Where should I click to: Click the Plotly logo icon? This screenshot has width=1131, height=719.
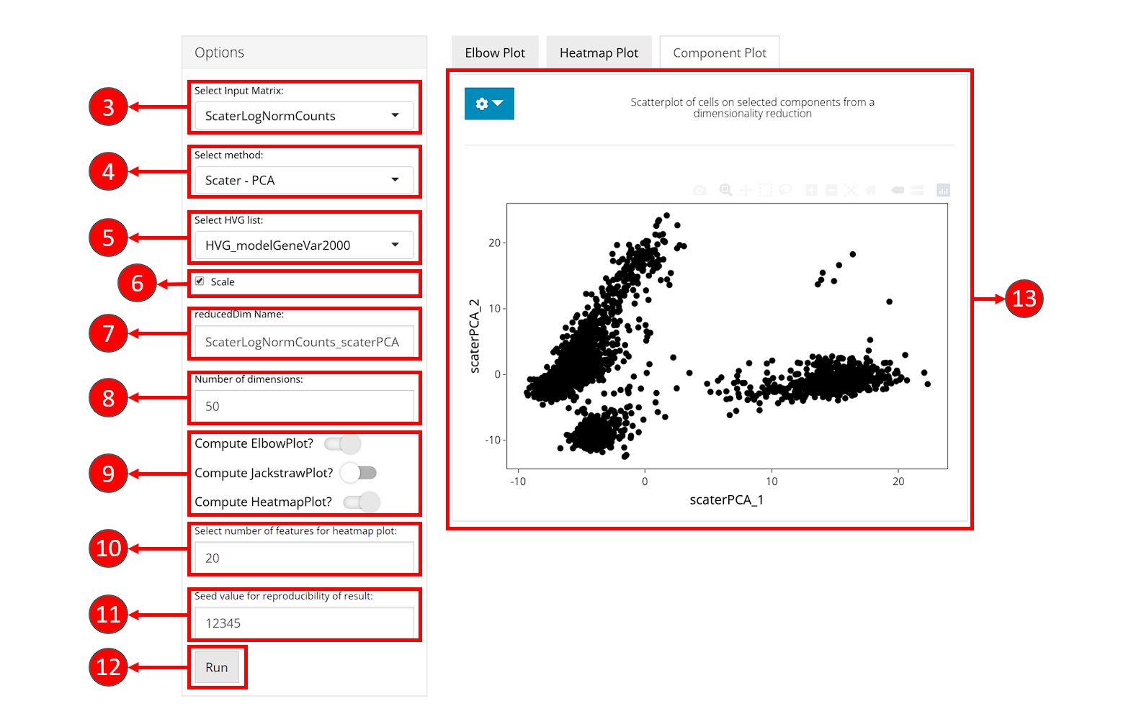click(943, 190)
